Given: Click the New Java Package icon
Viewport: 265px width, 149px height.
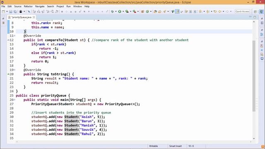Looking at the screenshot, I should (142, 12).
